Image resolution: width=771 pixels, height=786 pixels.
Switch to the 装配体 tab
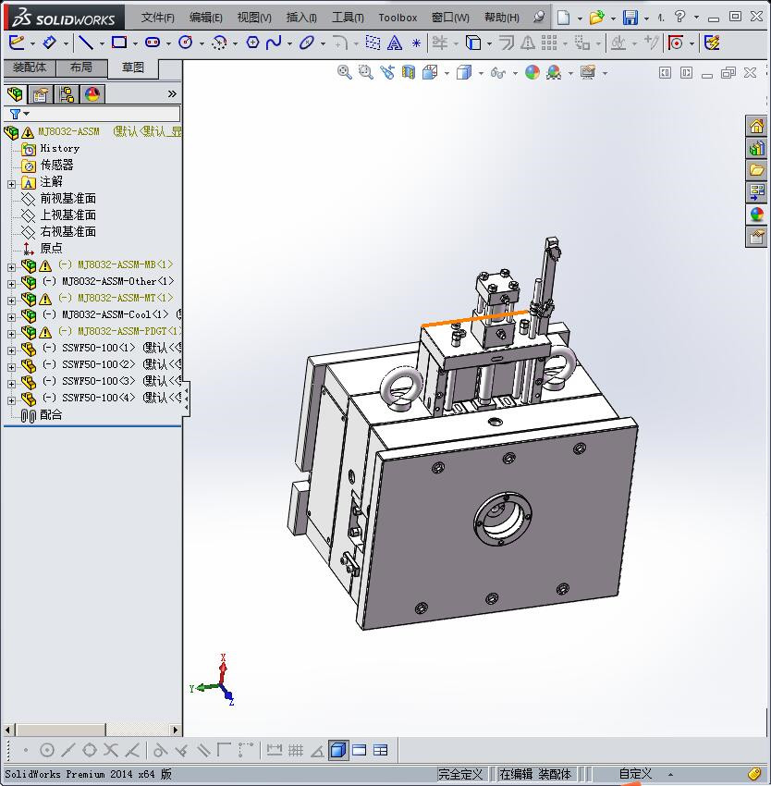pos(30,68)
